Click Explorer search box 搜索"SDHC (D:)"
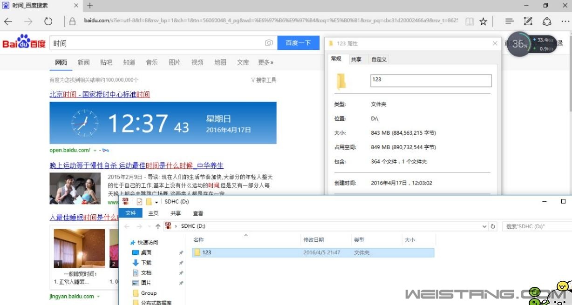The width and height of the screenshot is (572, 305). click(537, 226)
